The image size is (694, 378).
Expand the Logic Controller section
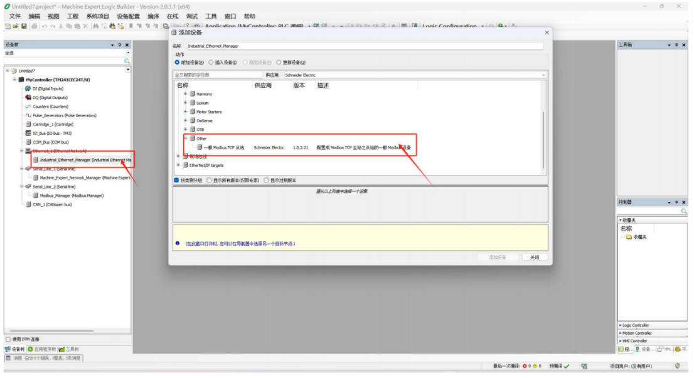[653, 325]
